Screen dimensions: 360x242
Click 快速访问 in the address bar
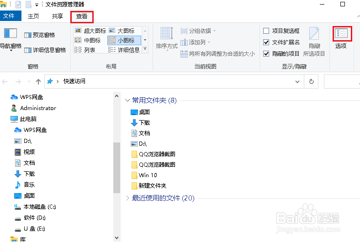click(x=74, y=81)
